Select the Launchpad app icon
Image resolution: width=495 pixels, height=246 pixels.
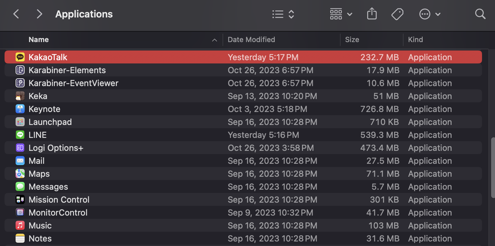click(x=20, y=122)
